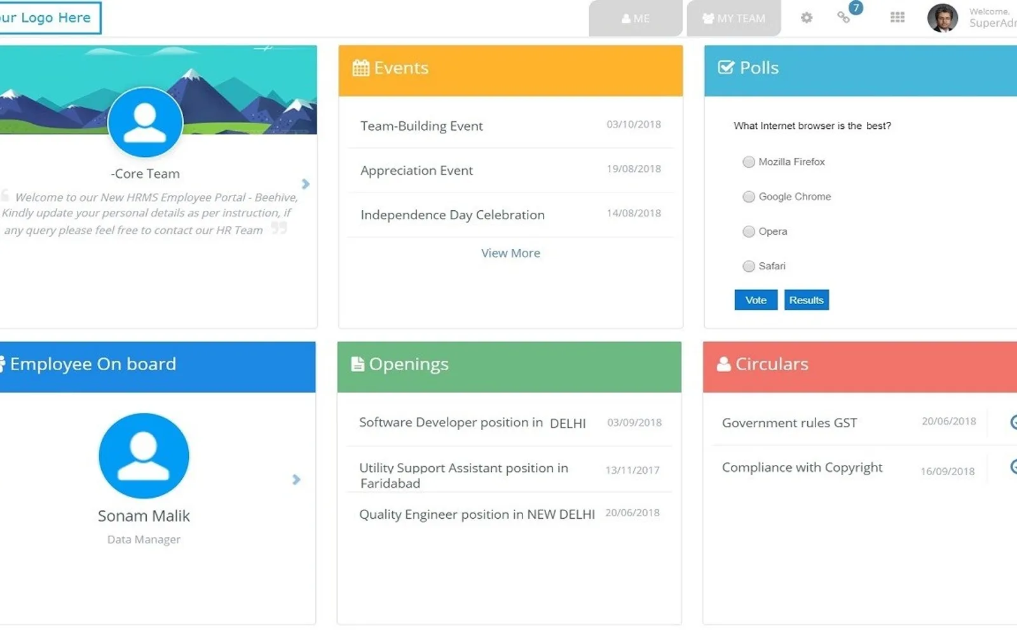Screen dimensions: 1017x635
Task: Click the Circulars person icon
Action: [723, 364]
